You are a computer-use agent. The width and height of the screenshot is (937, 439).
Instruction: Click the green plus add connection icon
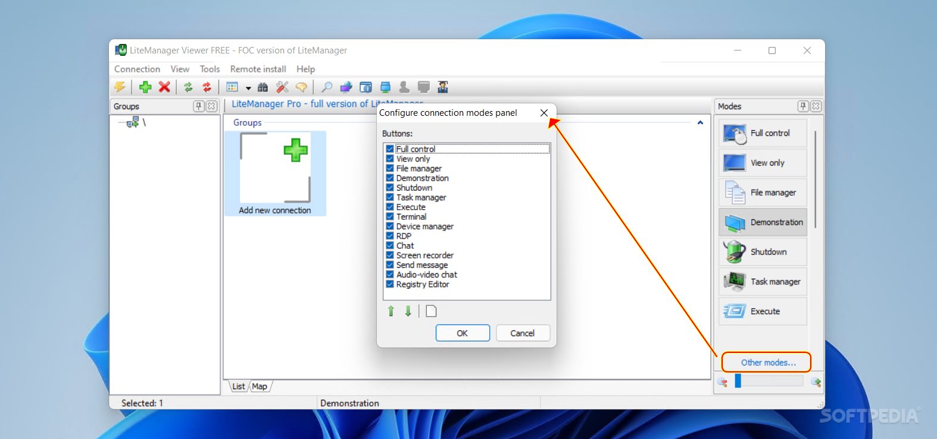click(145, 87)
